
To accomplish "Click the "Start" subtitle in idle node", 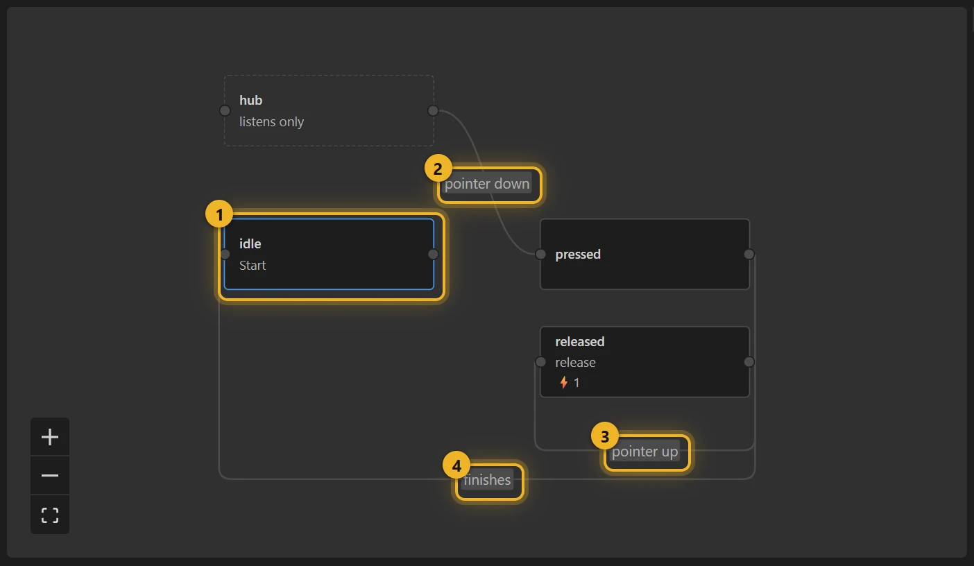I will (253, 266).
